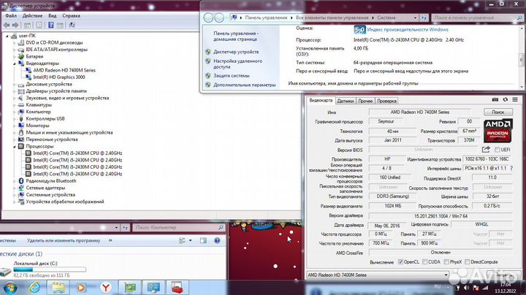Click the refresh button beside Control Panel address bar
526x295 pixels.
pos(424,18)
